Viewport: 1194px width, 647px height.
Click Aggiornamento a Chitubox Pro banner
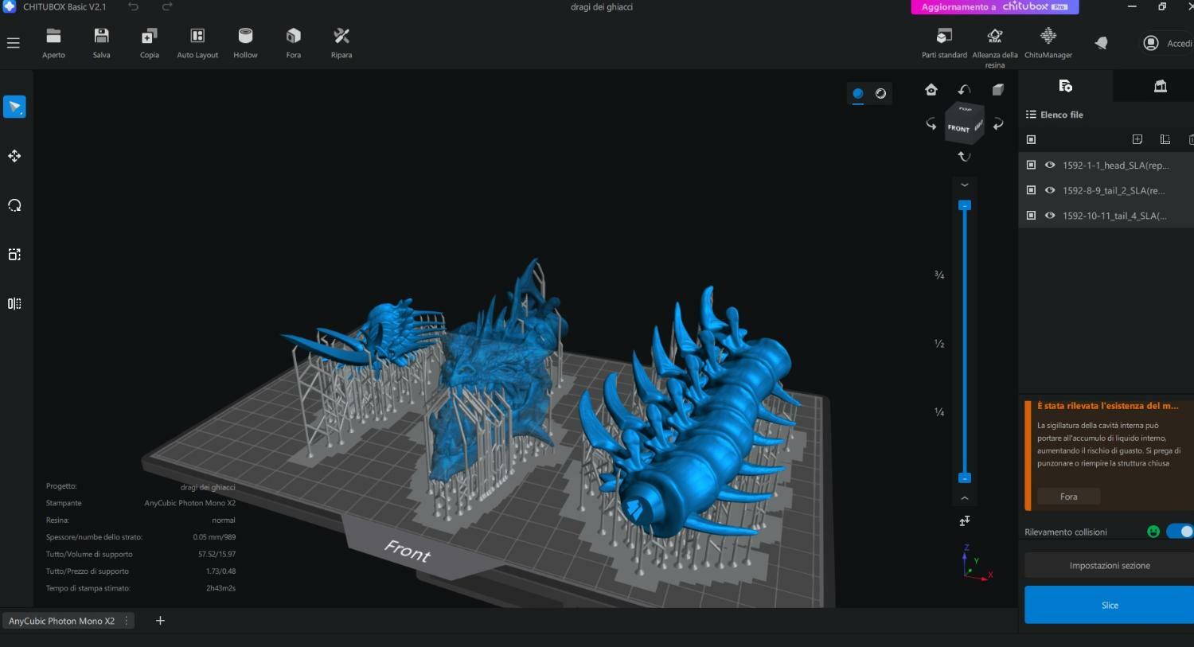pyautogui.click(x=995, y=7)
